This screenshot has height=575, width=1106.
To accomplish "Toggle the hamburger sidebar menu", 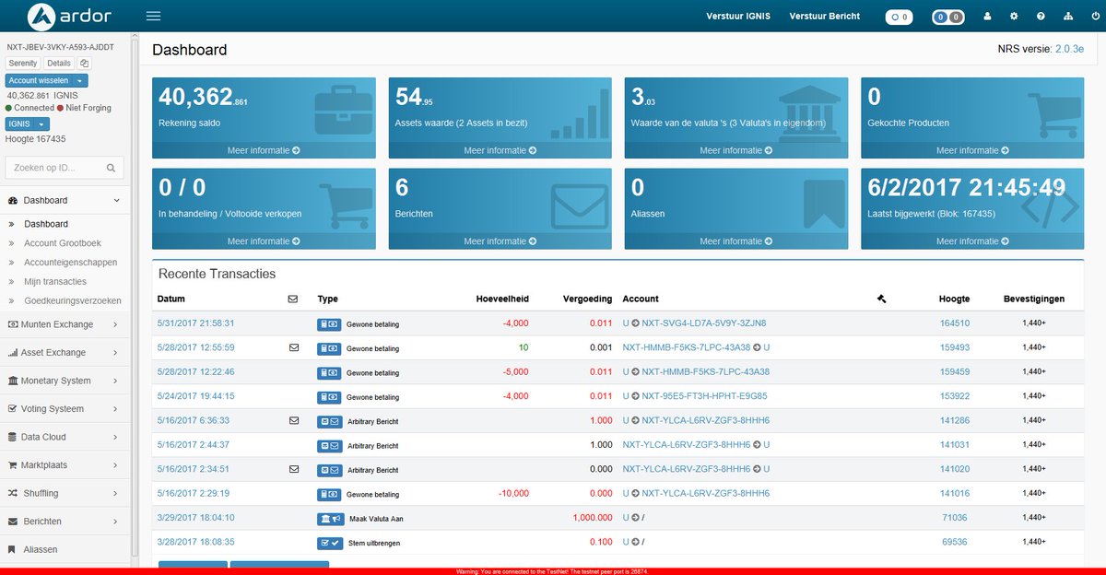I will (x=153, y=16).
